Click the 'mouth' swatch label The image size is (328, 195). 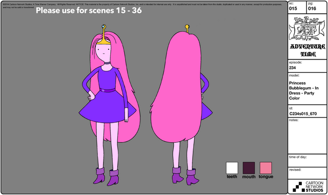pyautogui.click(x=249, y=177)
